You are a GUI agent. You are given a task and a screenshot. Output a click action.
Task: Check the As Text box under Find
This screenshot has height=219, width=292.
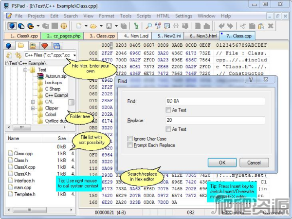pos(168,110)
